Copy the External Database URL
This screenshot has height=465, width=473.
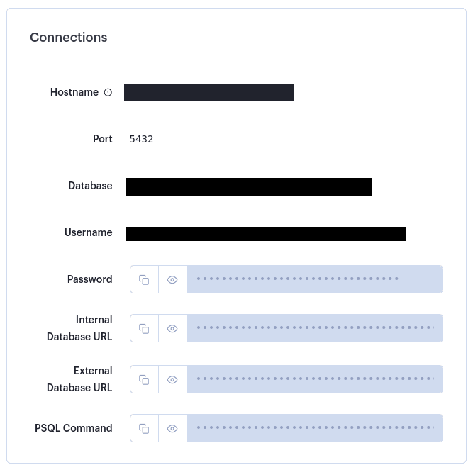[144, 379]
